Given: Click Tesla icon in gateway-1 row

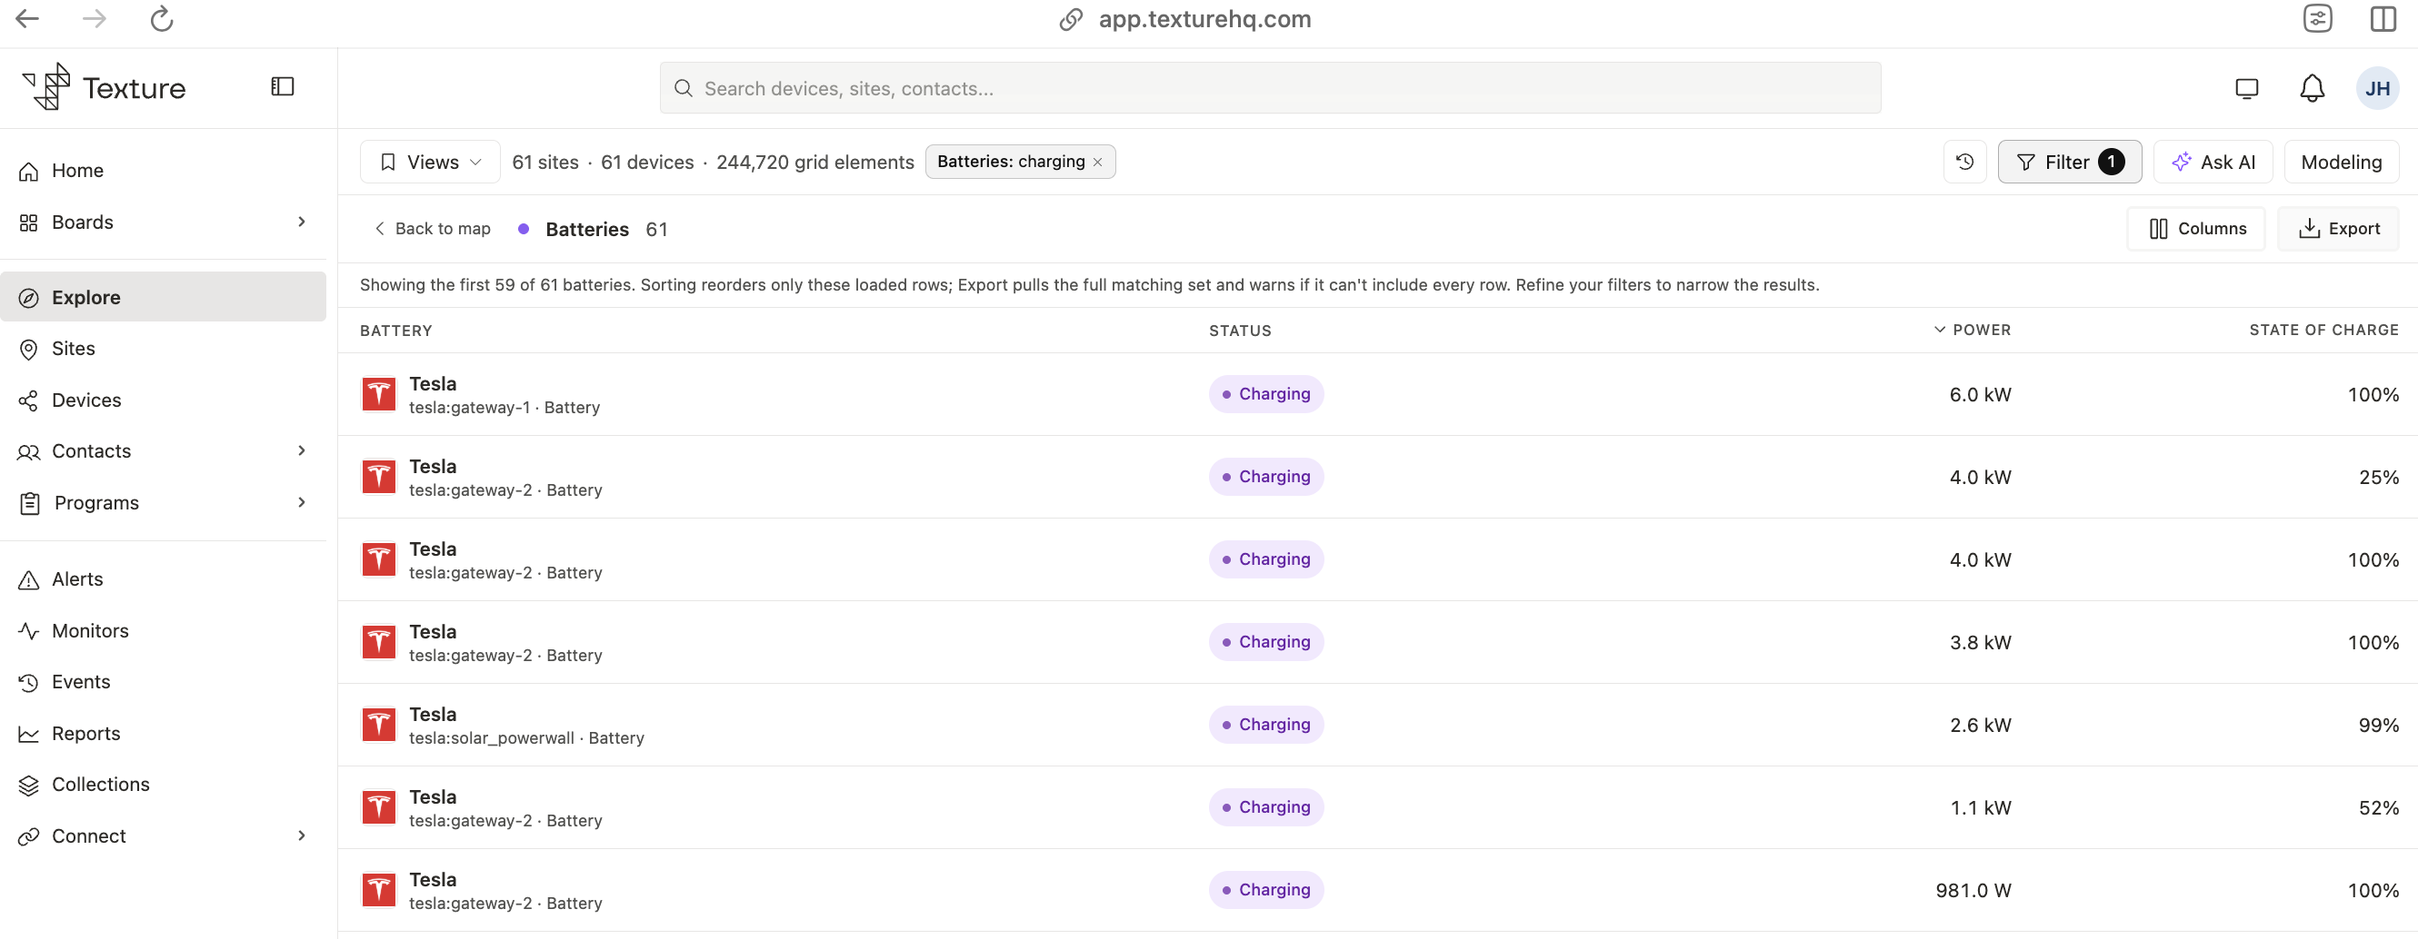Looking at the screenshot, I should coord(379,395).
